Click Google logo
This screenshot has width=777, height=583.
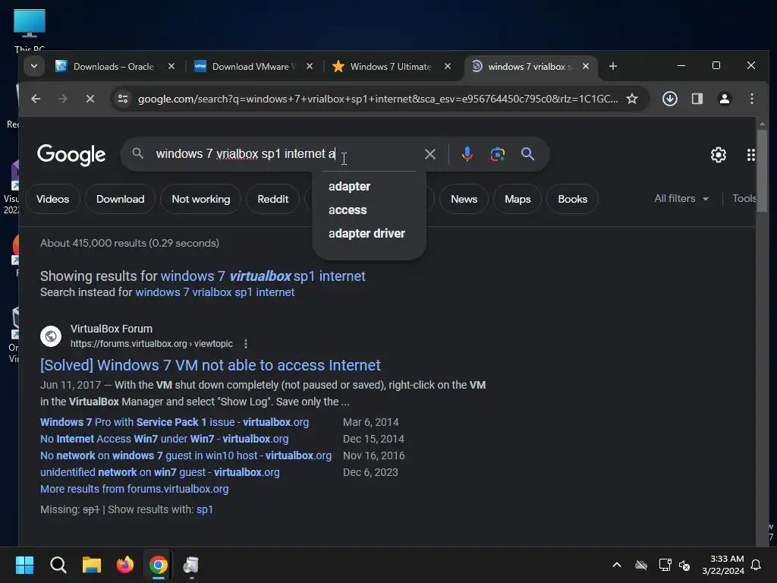pos(71,154)
